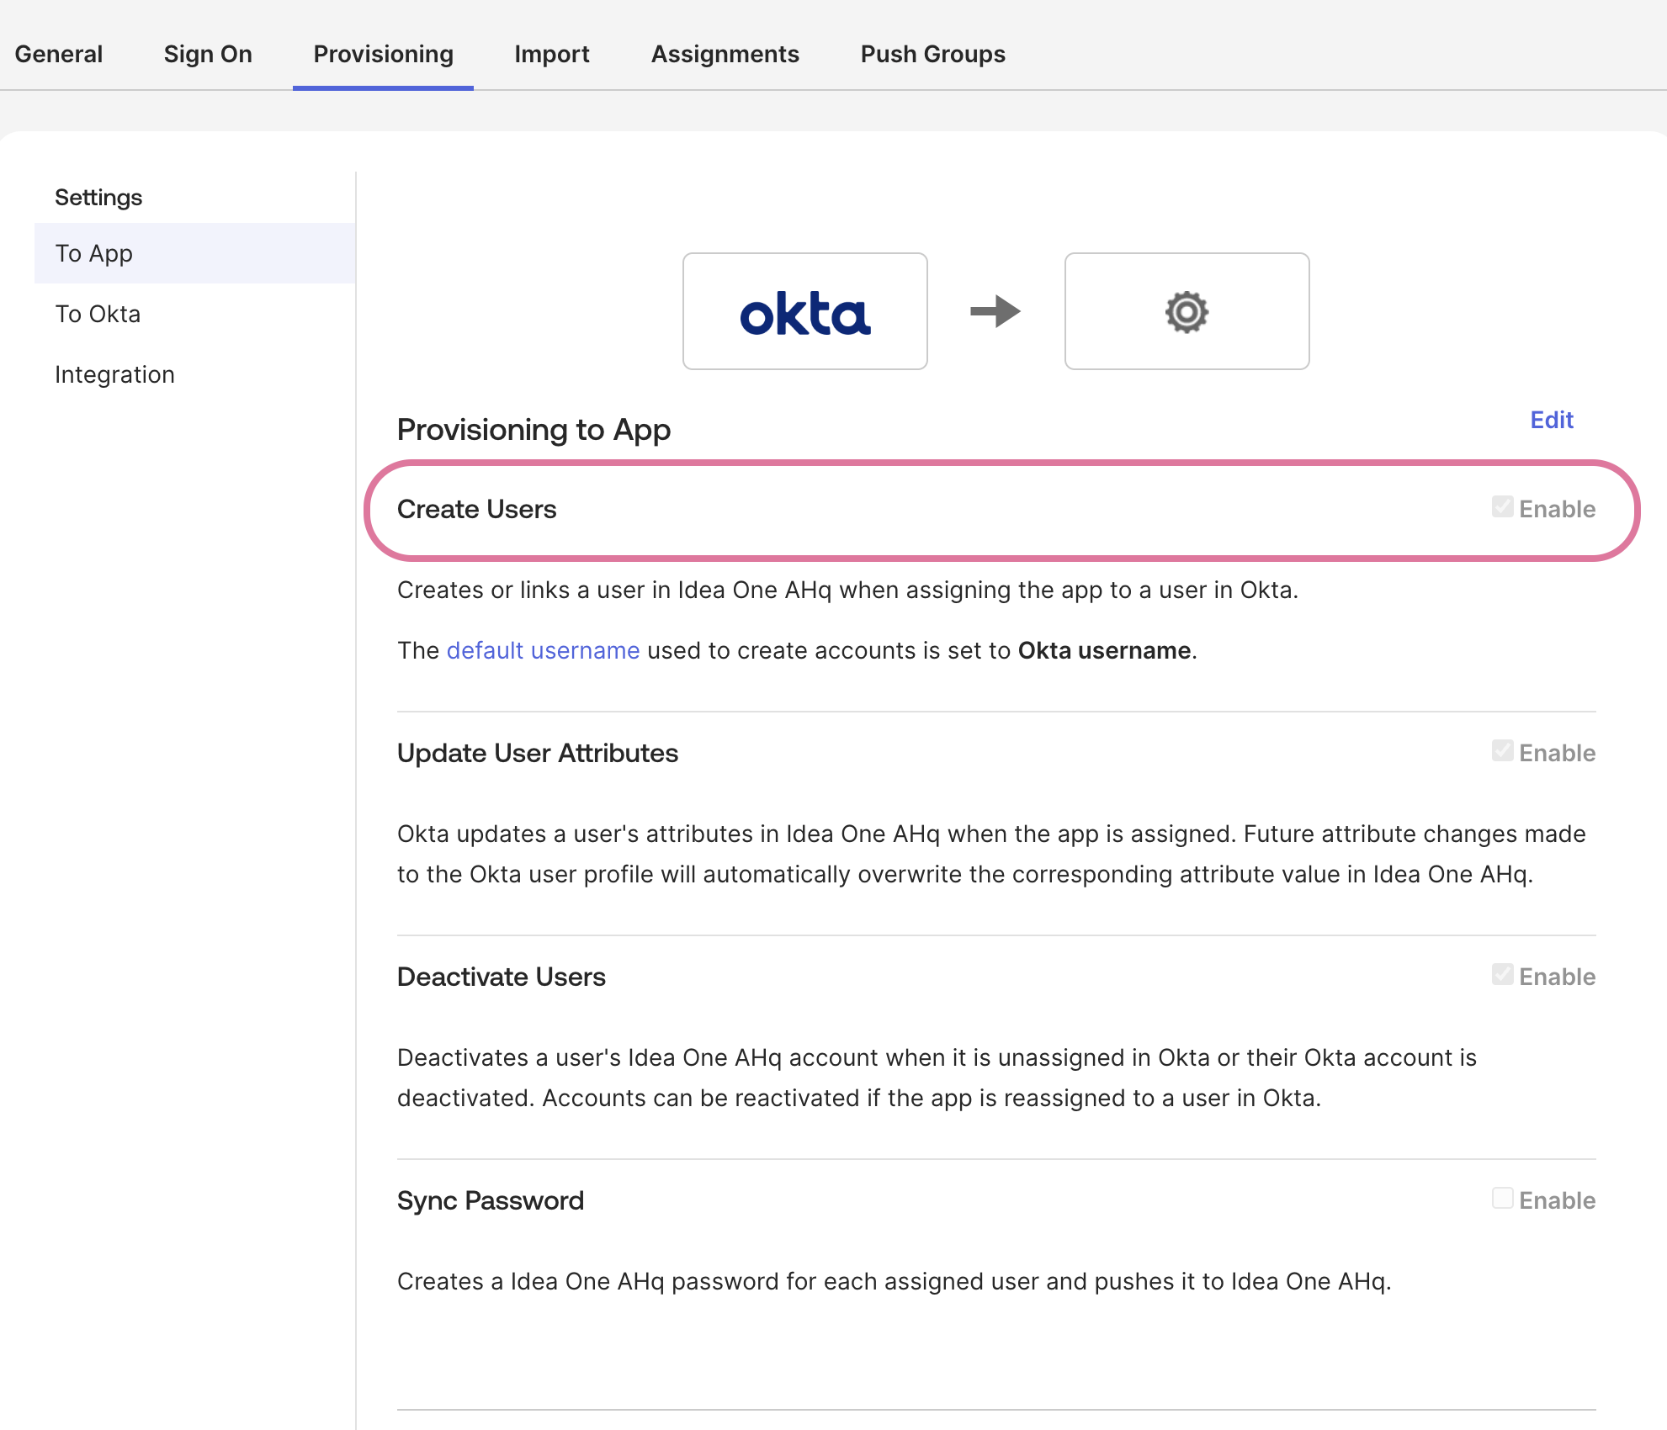The image size is (1667, 1430).
Task: Open the default username link
Action: pyautogui.click(x=543, y=650)
